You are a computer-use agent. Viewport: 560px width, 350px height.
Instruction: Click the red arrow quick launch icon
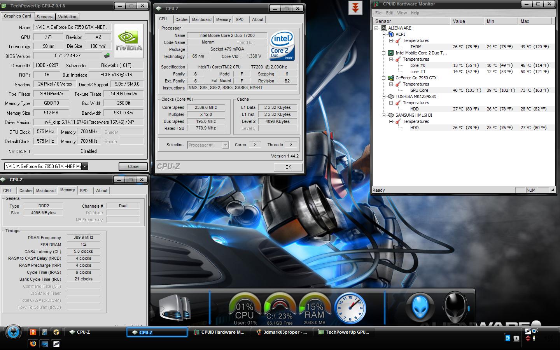[x=33, y=332]
